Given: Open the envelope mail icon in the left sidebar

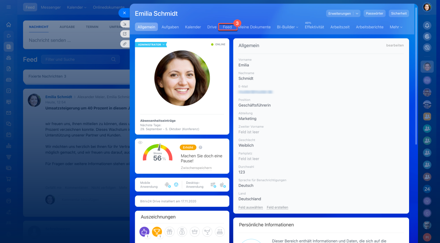Looking at the screenshot, I should pyautogui.click(x=9, y=113).
